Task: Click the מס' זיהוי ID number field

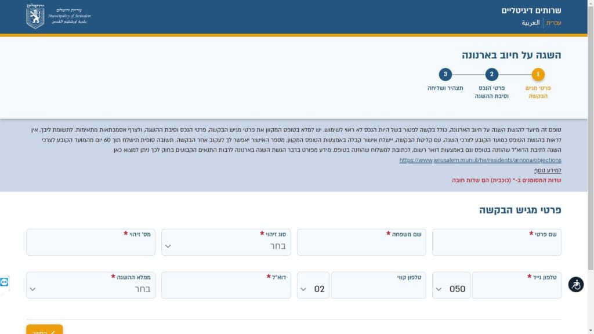Action: tap(90, 246)
